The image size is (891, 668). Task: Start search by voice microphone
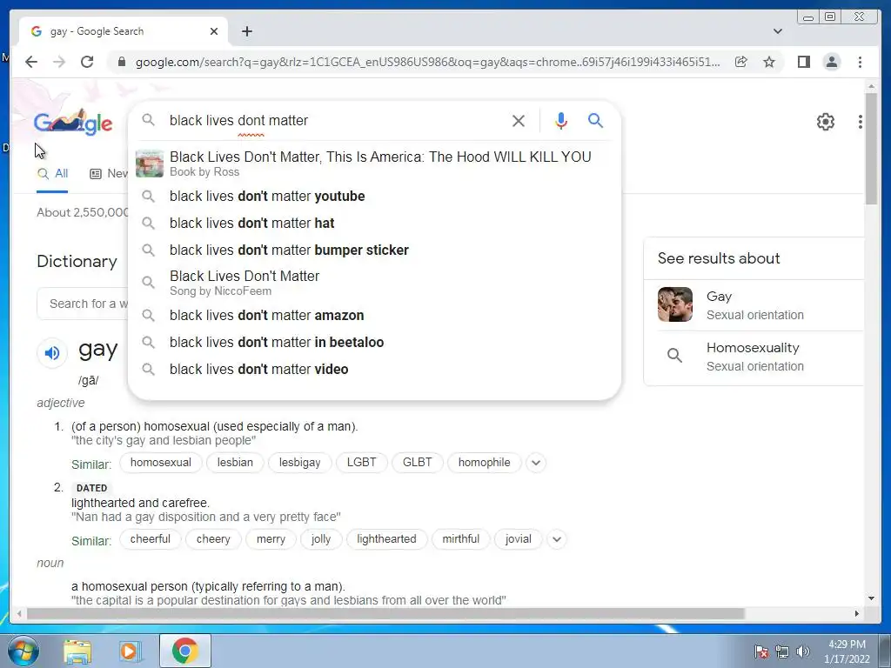point(561,120)
